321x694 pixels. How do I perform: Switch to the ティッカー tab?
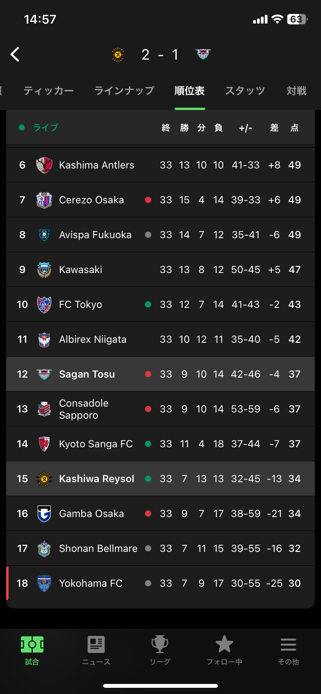point(48,91)
